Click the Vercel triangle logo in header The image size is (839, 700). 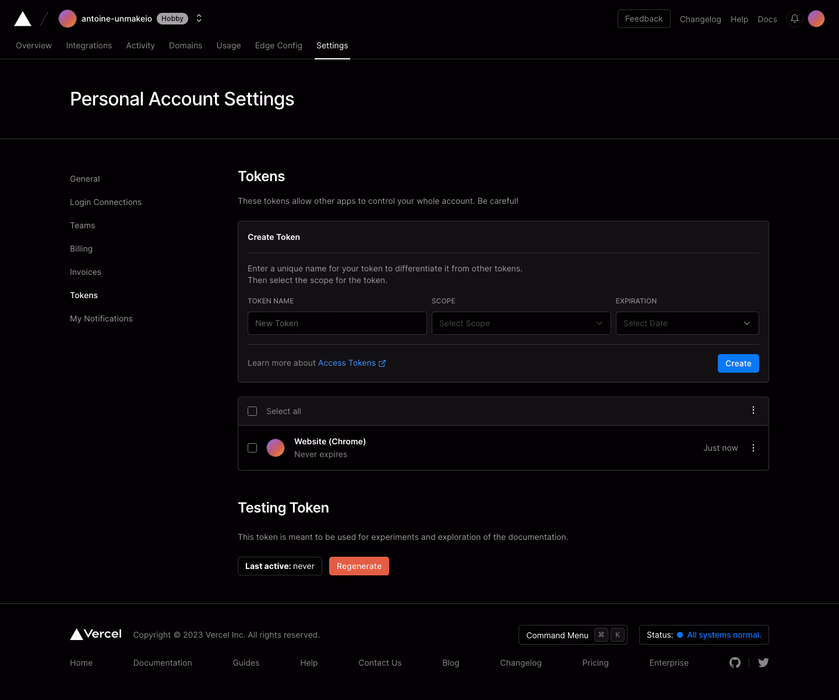[23, 19]
